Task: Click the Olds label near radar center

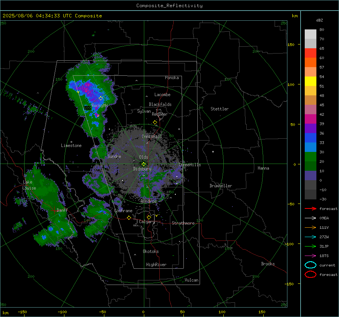Action: 144,157
